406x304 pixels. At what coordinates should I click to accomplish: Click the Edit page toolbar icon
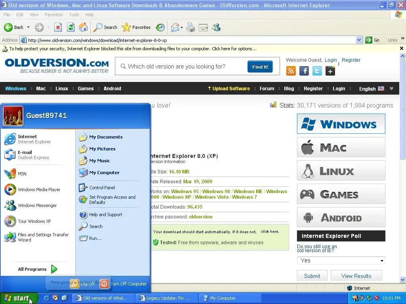click(203, 27)
